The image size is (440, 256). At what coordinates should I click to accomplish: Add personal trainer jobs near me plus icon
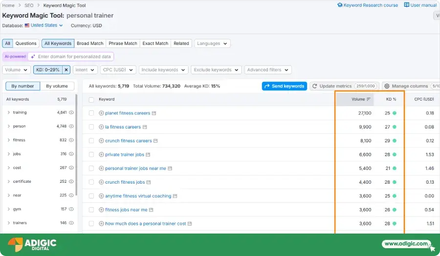[x=101, y=168]
